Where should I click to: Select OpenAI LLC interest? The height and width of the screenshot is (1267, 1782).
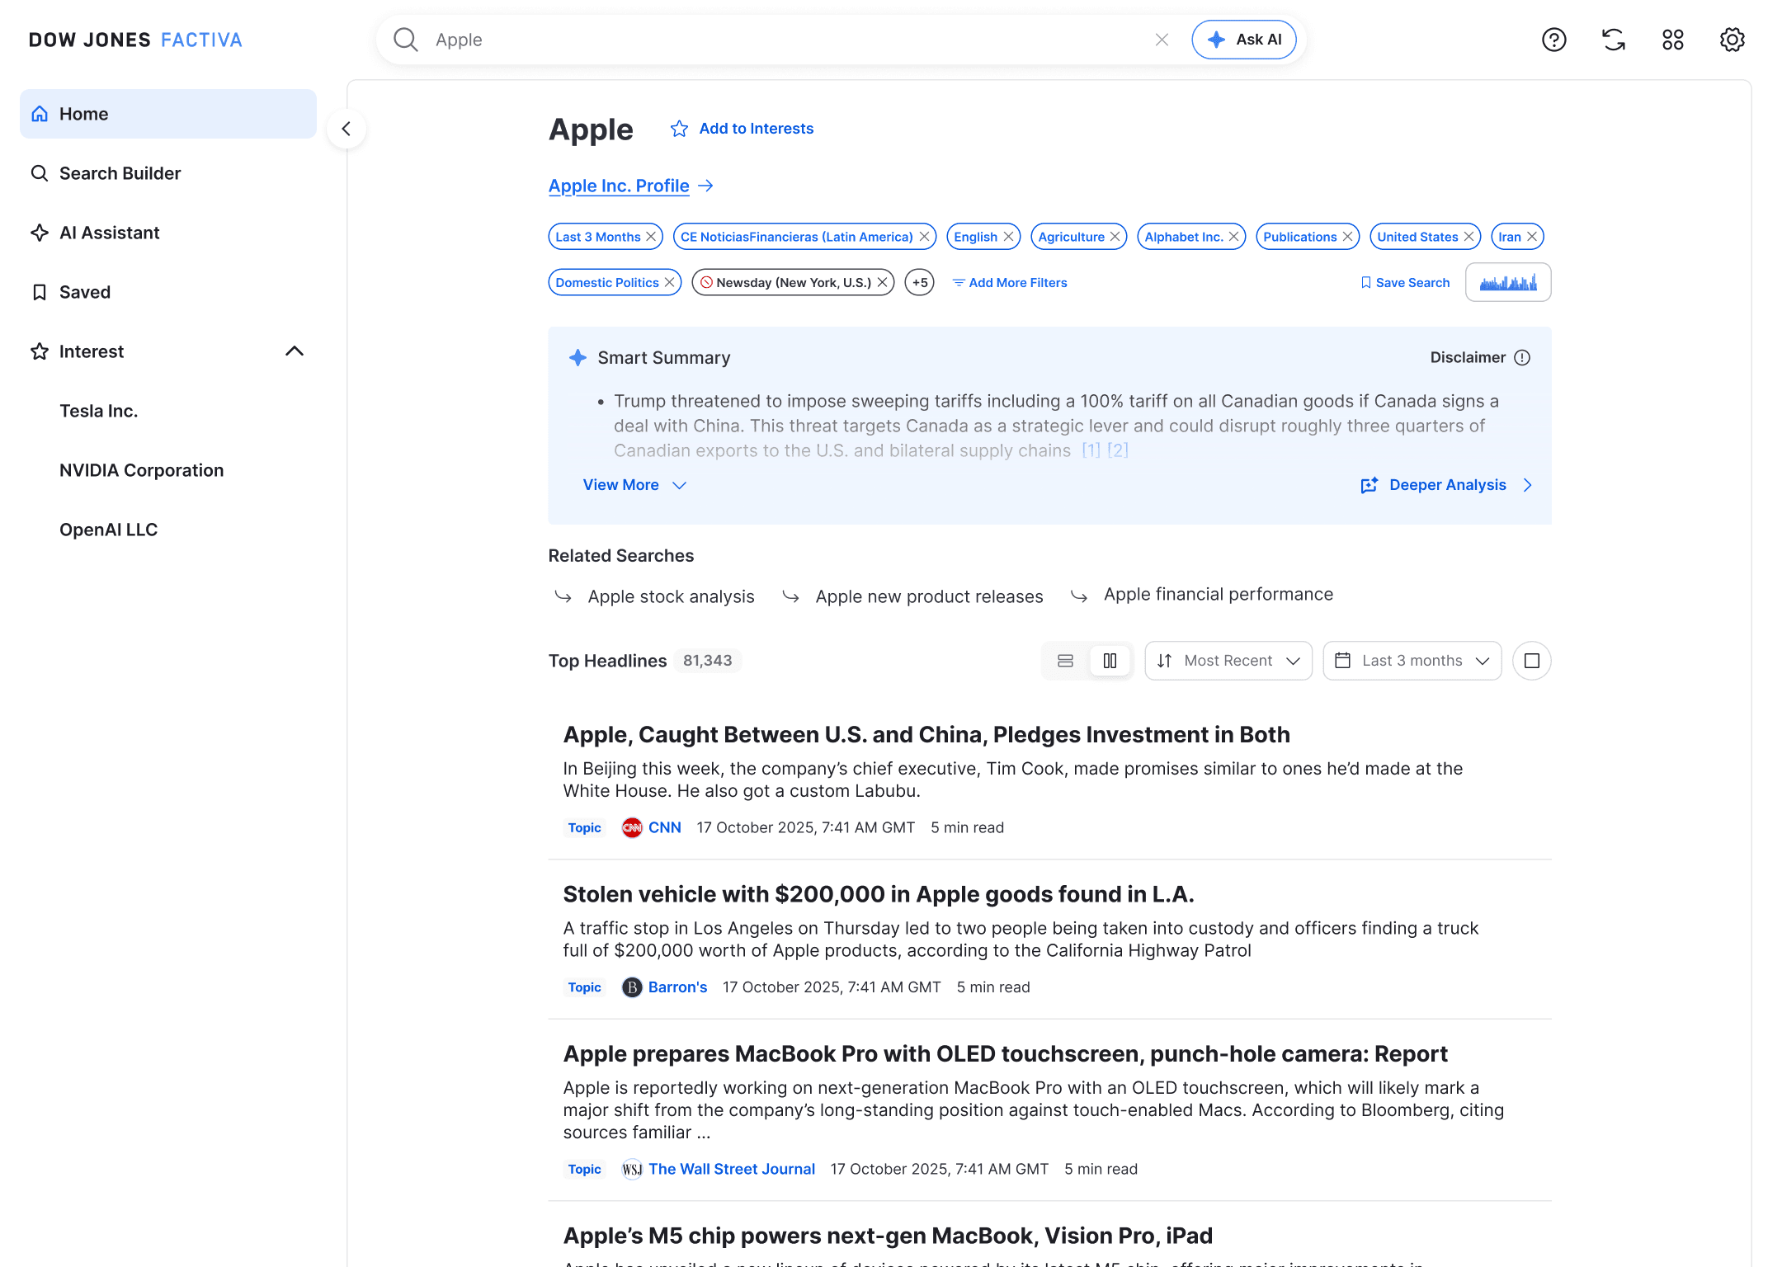pos(108,530)
